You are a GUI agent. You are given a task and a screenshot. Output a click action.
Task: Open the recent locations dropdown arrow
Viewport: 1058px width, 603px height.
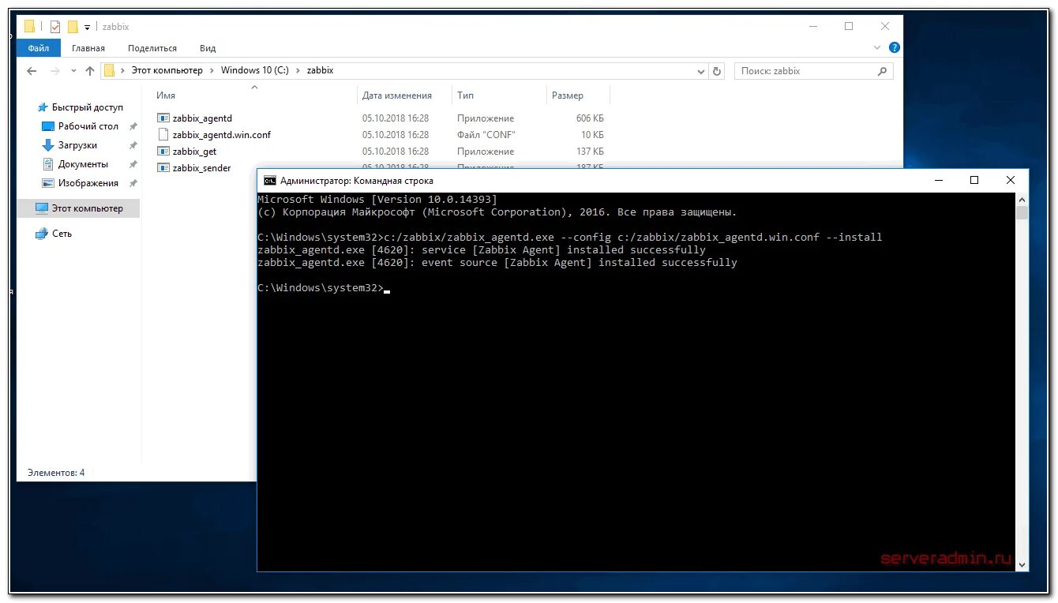pyautogui.click(x=73, y=71)
